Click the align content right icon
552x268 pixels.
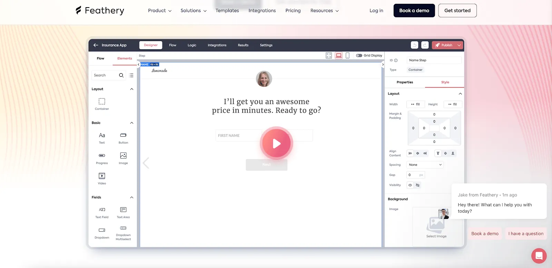pos(425,153)
